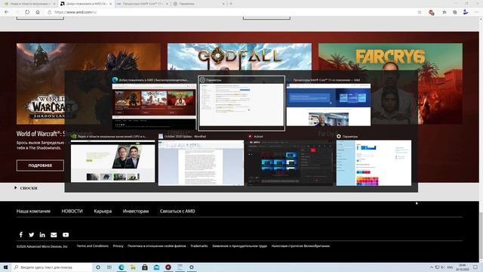This screenshot has width=483, height=272.
Task: Open AMD Twitter icon in footer
Action: coord(32,235)
